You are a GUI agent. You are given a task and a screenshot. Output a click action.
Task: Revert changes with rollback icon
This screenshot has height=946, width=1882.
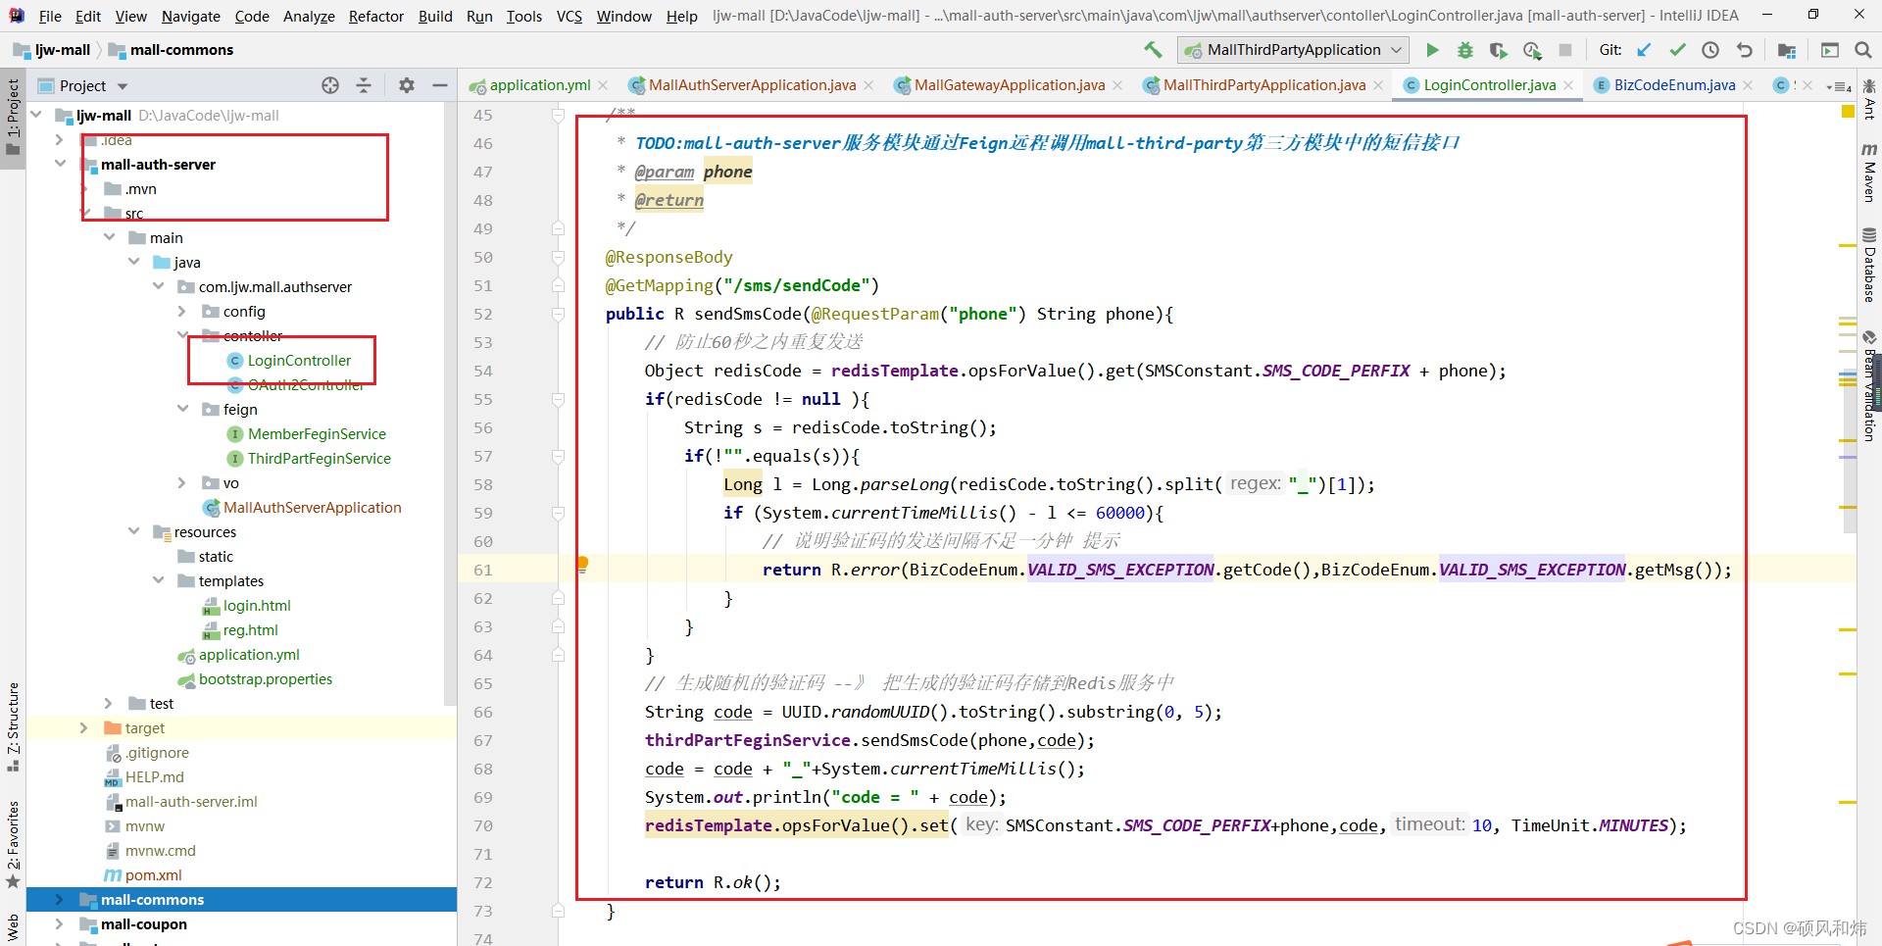(1744, 50)
